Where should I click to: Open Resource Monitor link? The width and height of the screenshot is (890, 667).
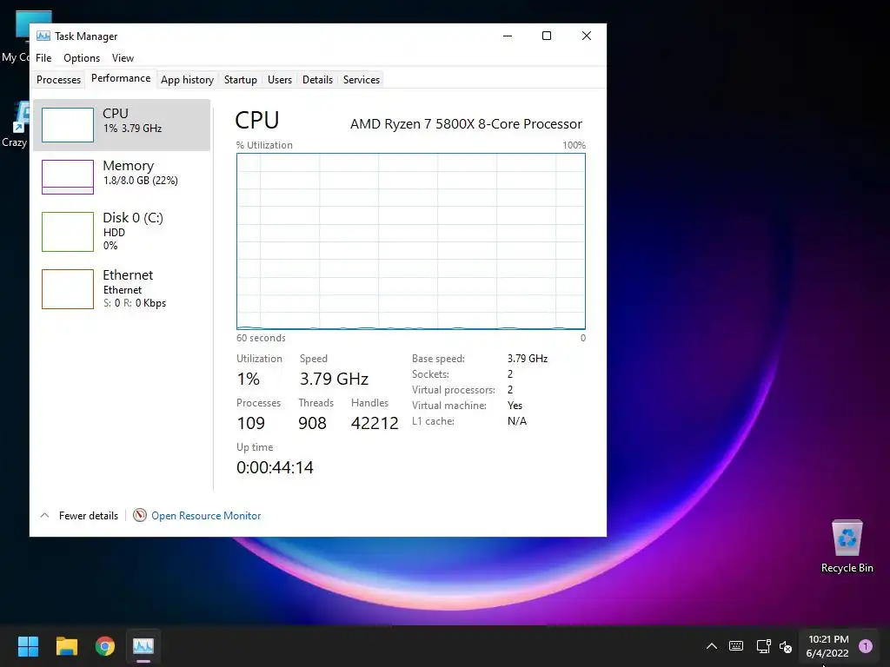(x=206, y=516)
